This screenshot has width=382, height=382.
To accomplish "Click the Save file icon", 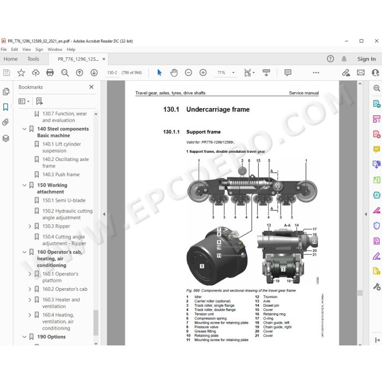I will click(7, 73).
